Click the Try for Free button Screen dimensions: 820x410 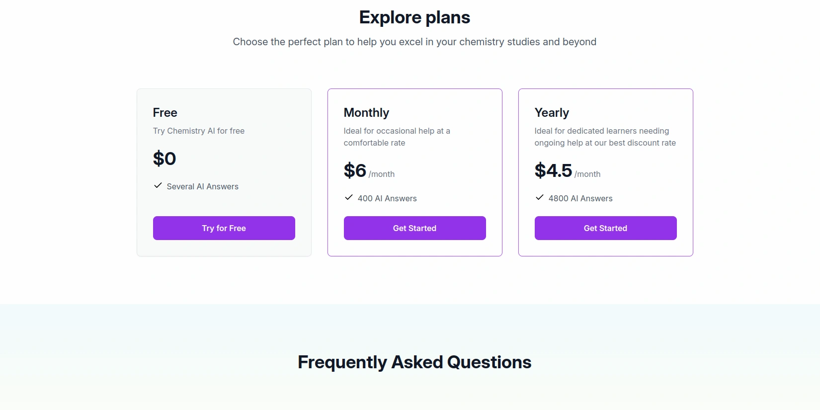pos(224,228)
